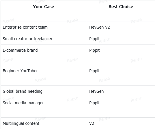The height and width of the screenshot is (130, 156).
Task: Click Pippit in Social media manager row
Action: tap(94, 103)
